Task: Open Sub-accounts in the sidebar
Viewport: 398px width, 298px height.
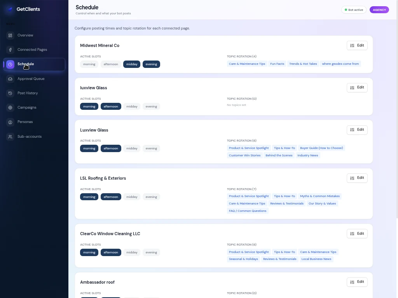Action: (34, 137)
